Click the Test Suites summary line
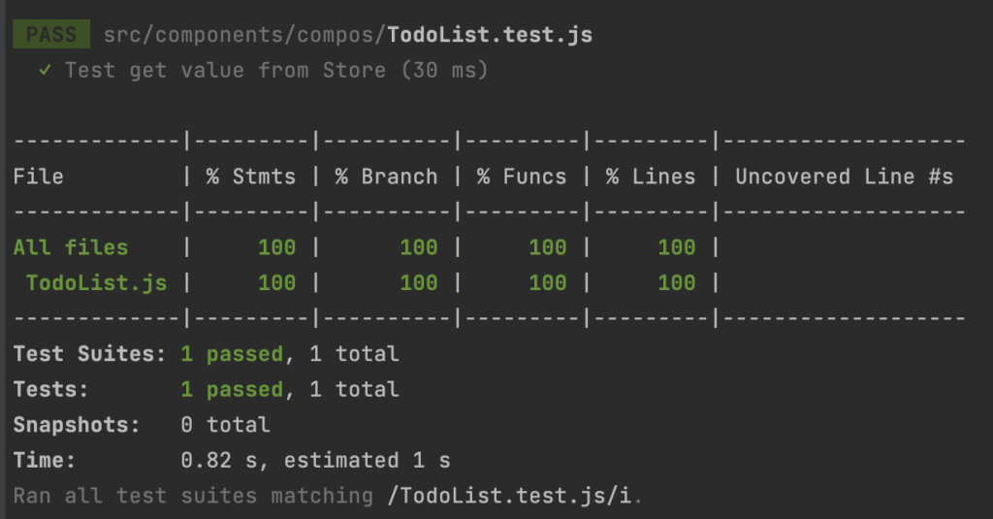The width and height of the screenshot is (993, 519). pos(207,354)
